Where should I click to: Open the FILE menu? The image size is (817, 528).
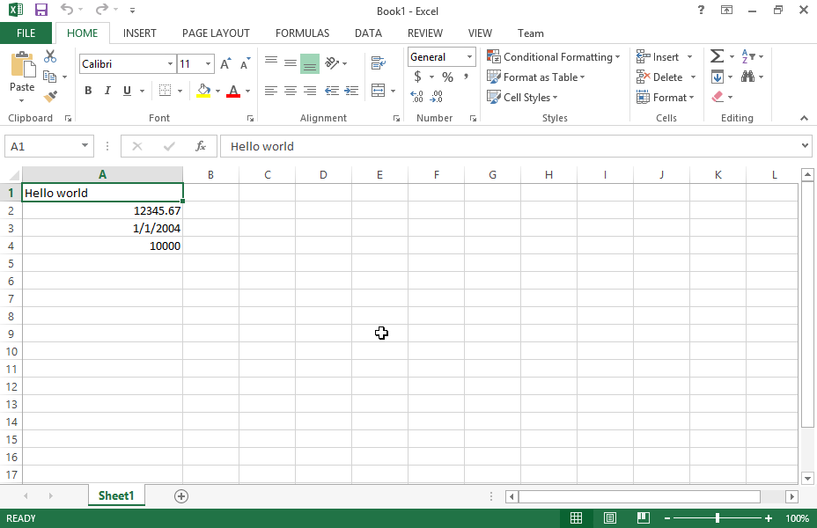tap(26, 33)
